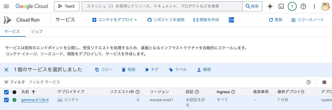Click the タグ tag action
The width and height of the screenshot is (332, 110).
152,70
